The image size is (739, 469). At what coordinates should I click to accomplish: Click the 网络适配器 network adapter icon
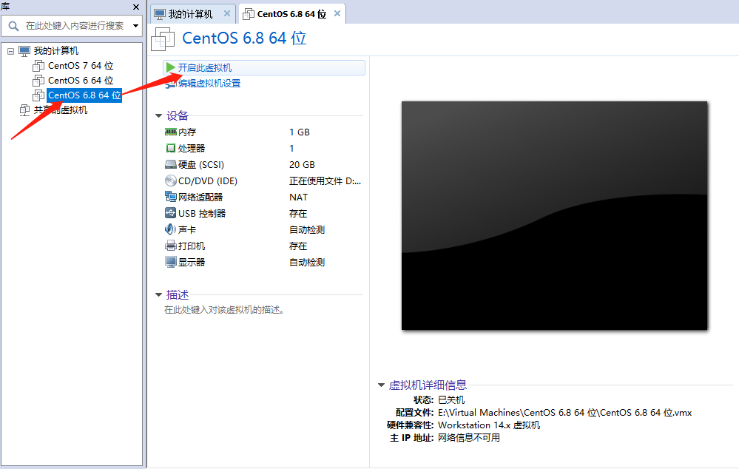[169, 197]
